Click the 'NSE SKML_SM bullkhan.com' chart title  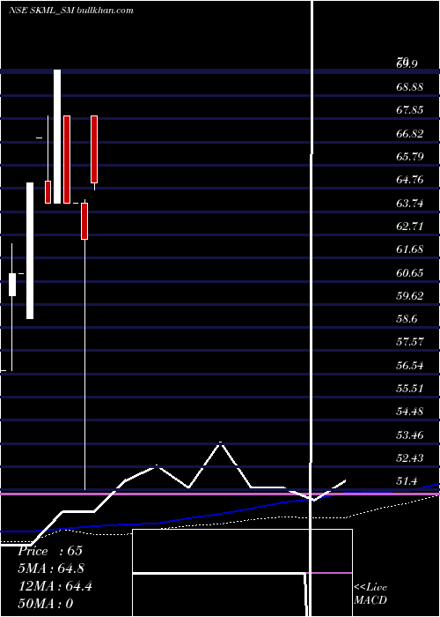pos(71,11)
